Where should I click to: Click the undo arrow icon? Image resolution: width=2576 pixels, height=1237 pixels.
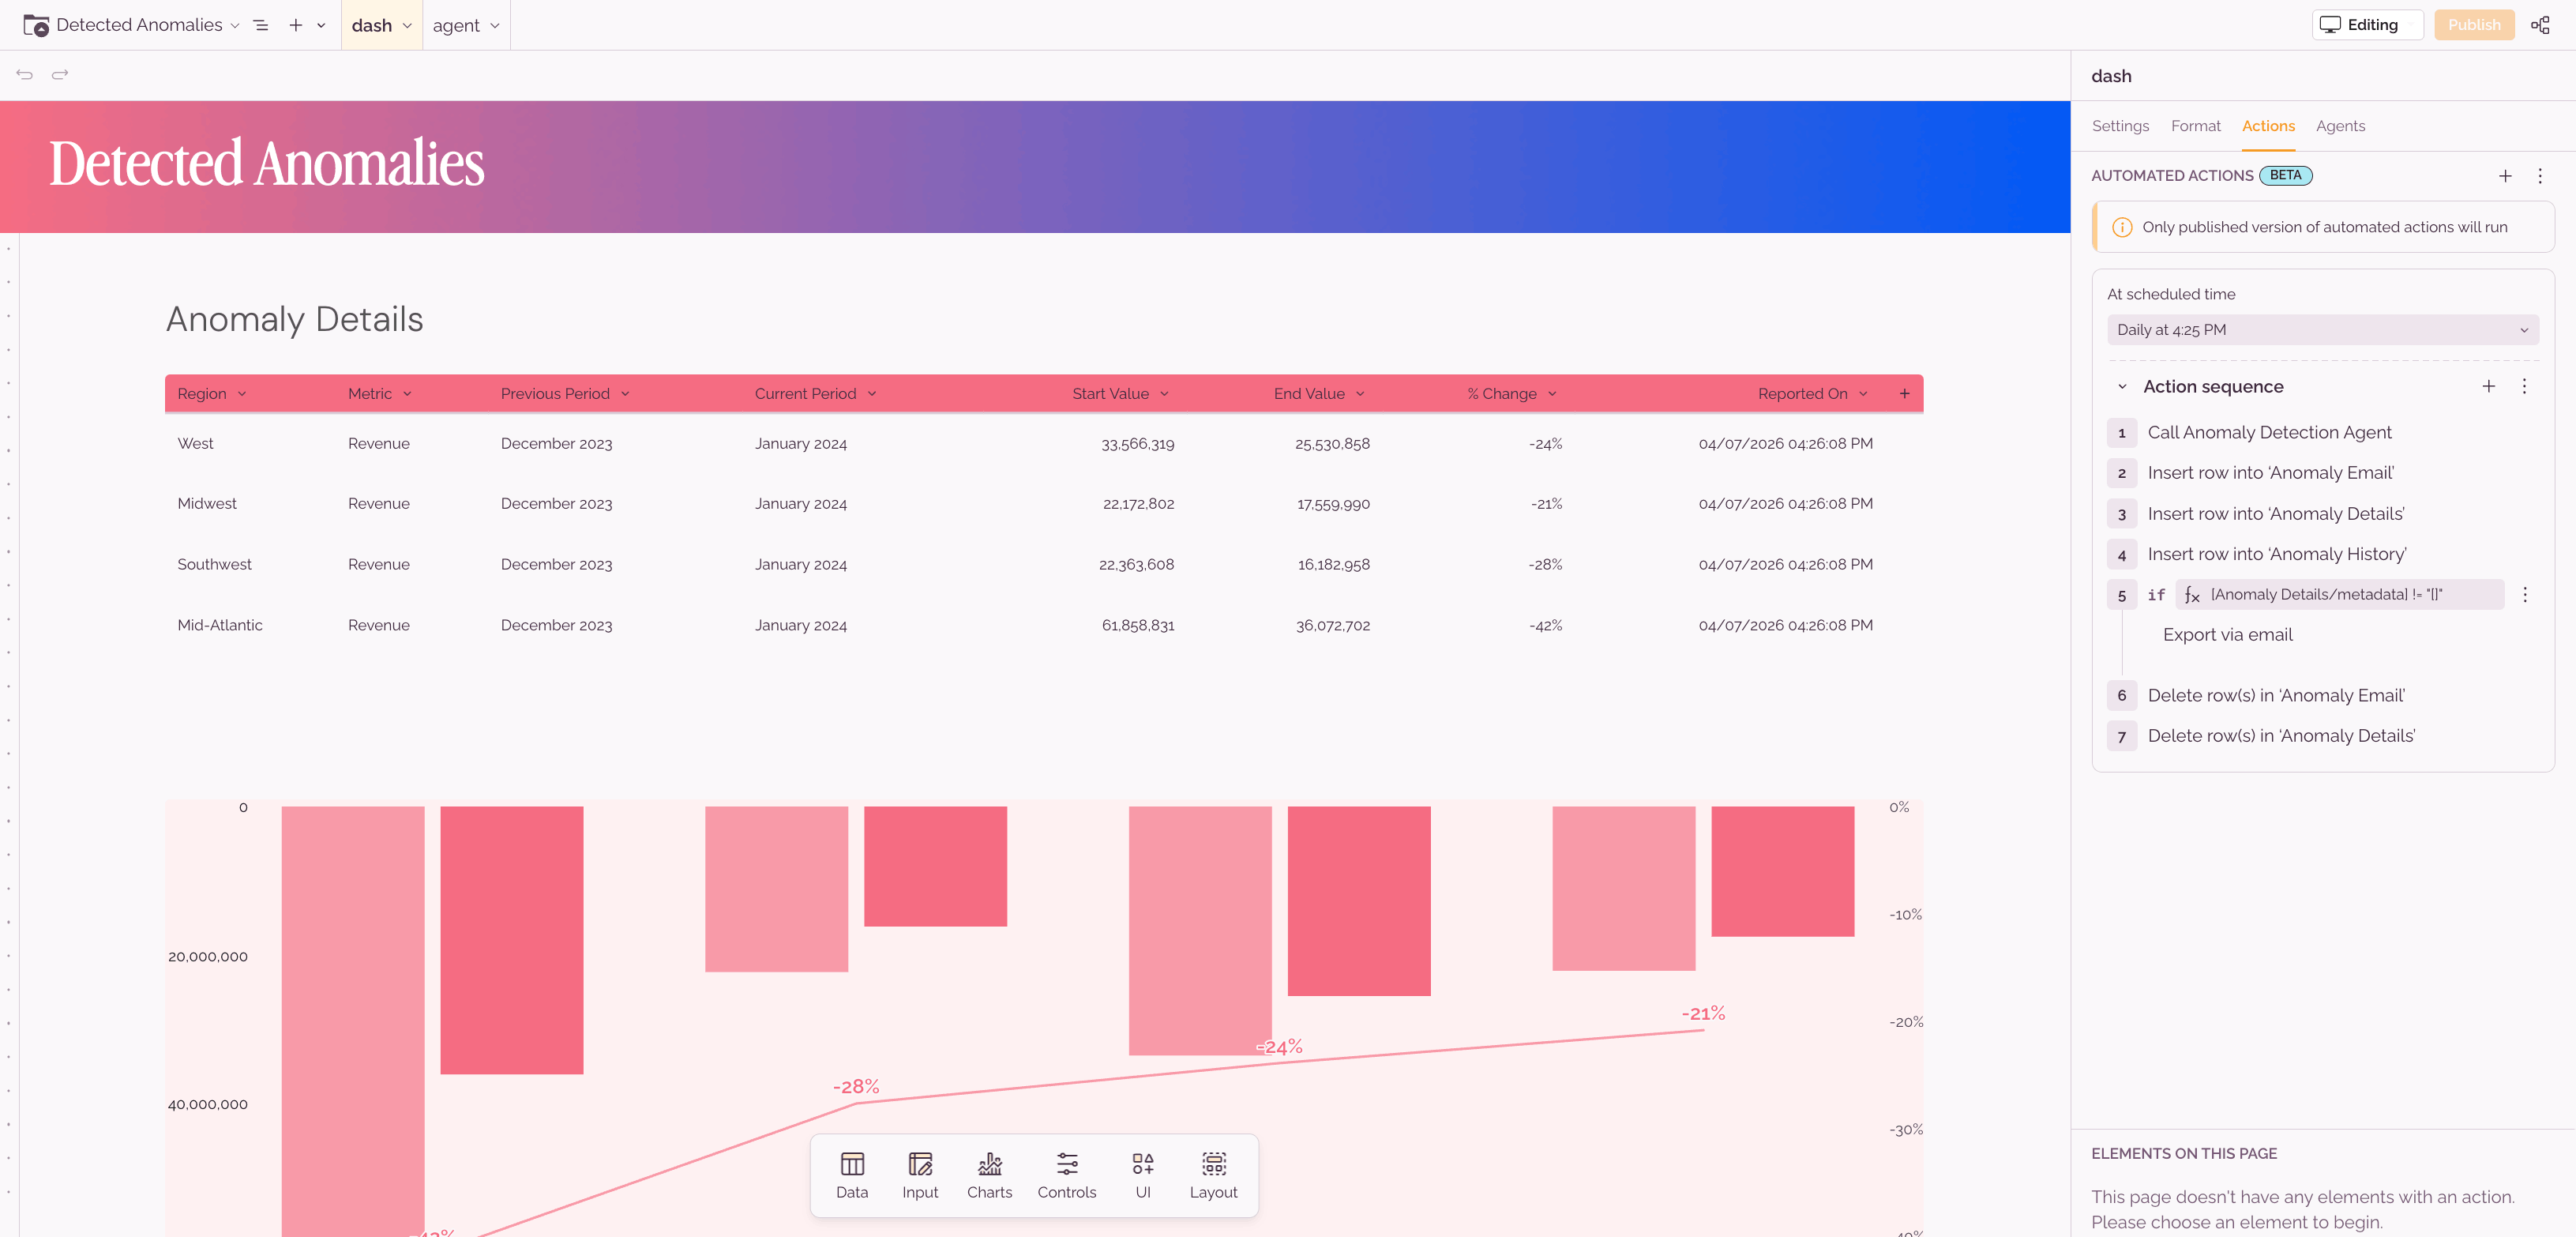click(25, 75)
